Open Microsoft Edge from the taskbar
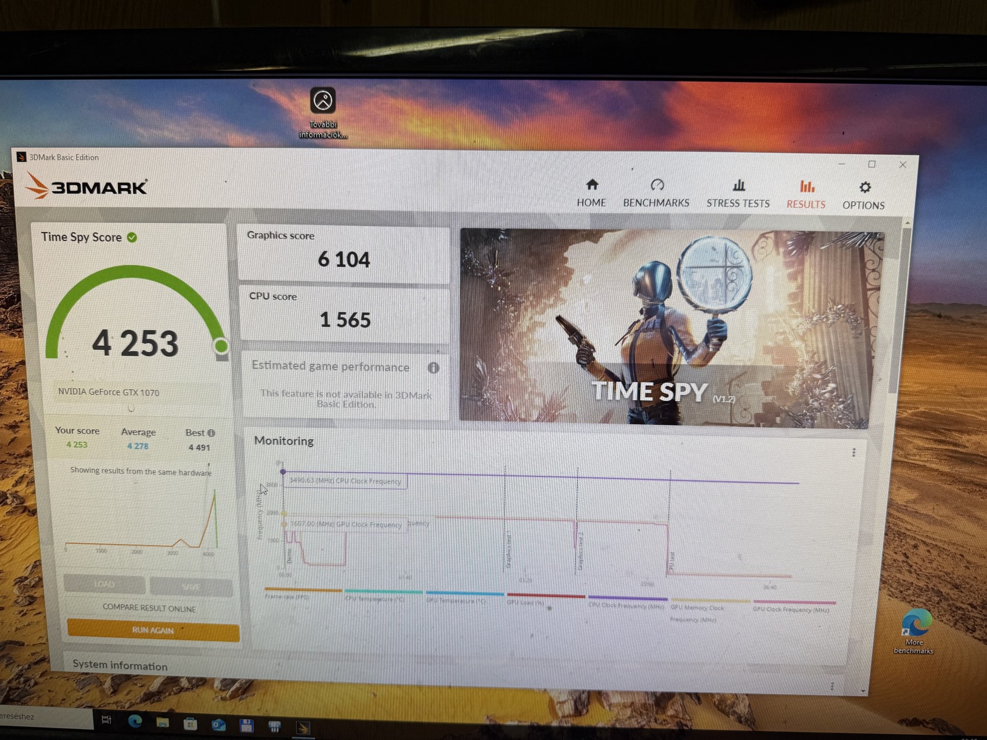The image size is (987, 740). (x=135, y=721)
